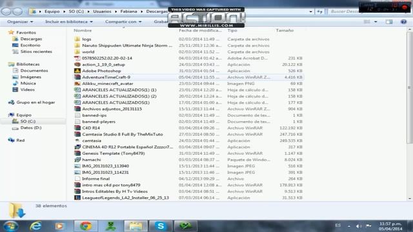
Task: Open the Windows Start button
Action: click(x=10, y=226)
